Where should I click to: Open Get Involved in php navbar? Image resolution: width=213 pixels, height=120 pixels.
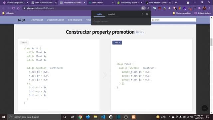pos(75,20)
